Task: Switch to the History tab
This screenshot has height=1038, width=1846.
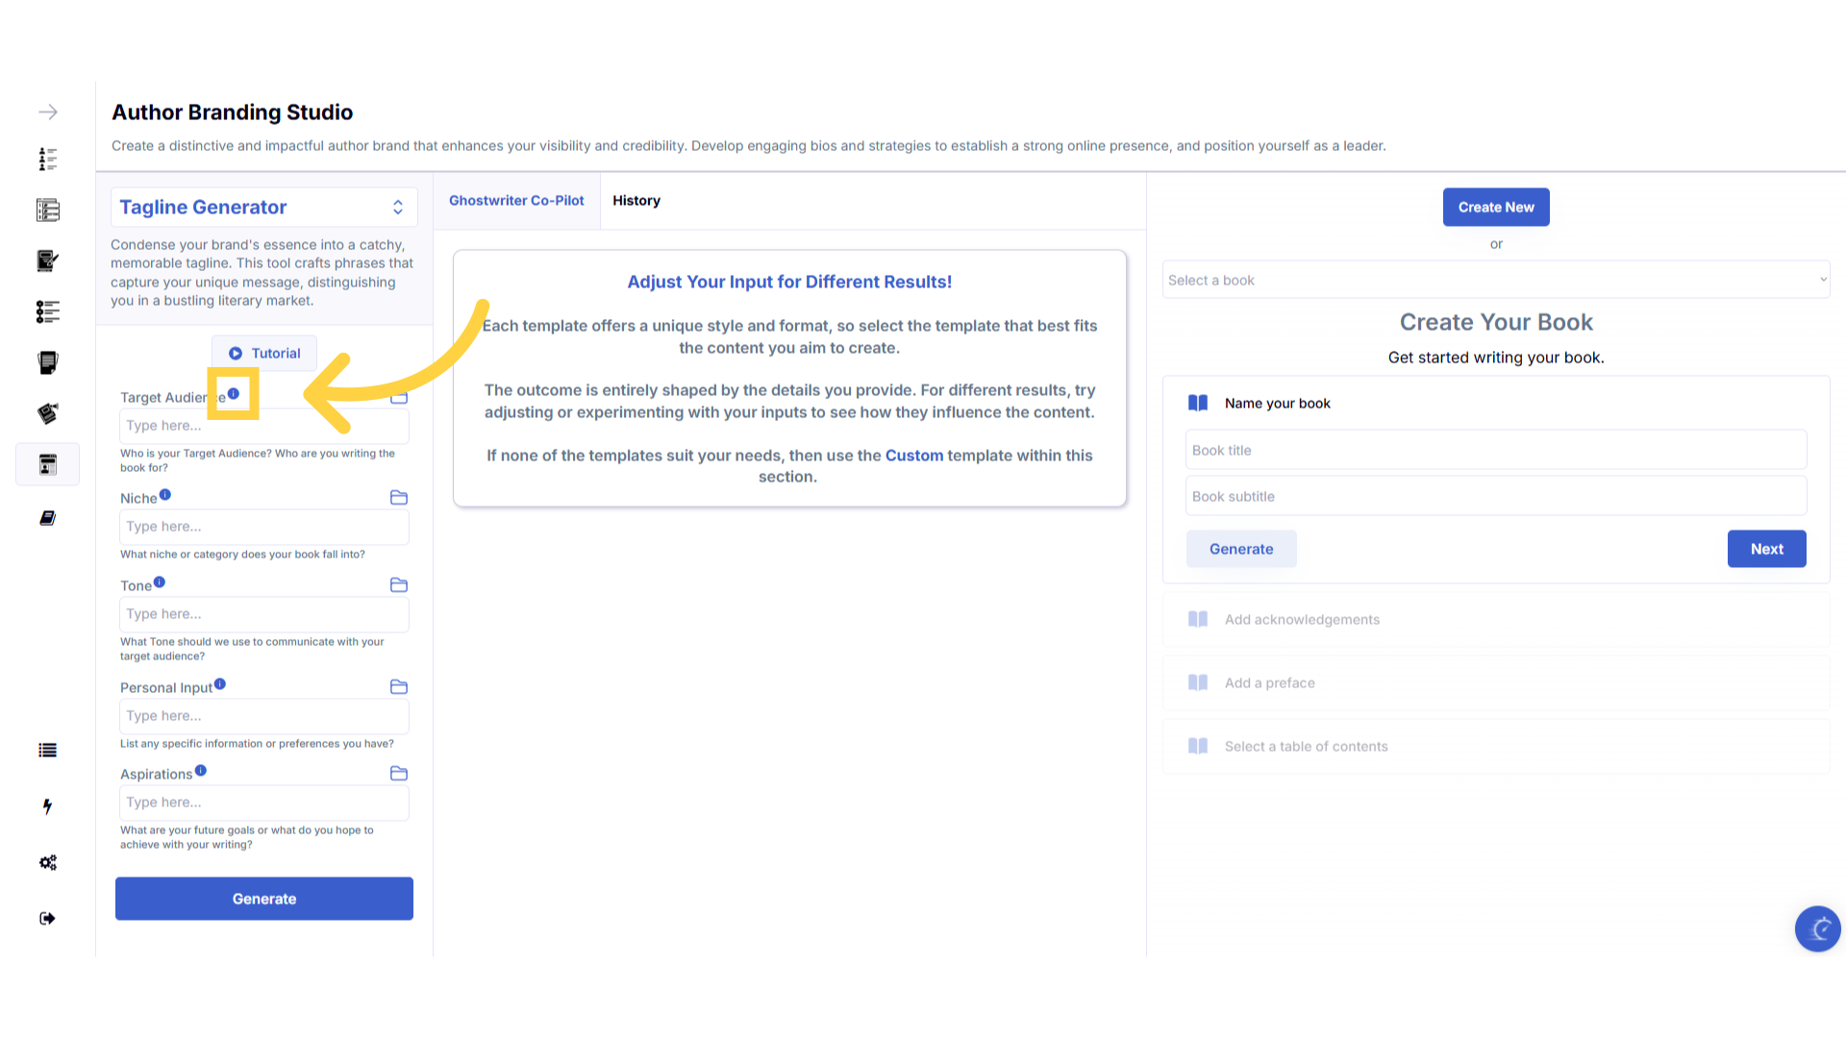Action: [636, 201]
